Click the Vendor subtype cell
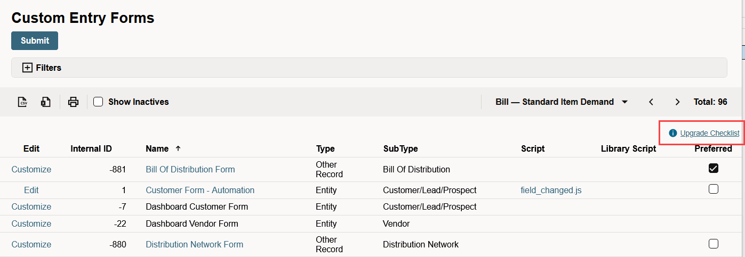Screen dimensions: 745x257 [x=396, y=223]
